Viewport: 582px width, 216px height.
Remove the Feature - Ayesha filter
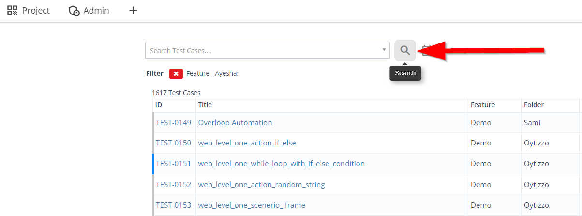click(x=176, y=73)
